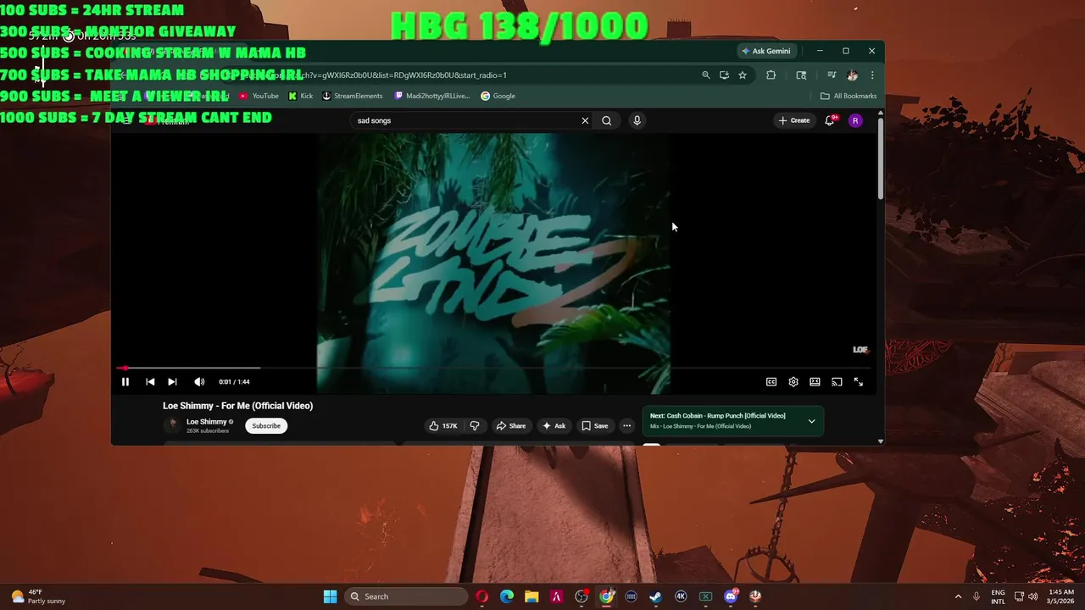Viewport: 1085px width, 610px height.
Task: Open the StreamElements bookmark
Action: (353, 96)
